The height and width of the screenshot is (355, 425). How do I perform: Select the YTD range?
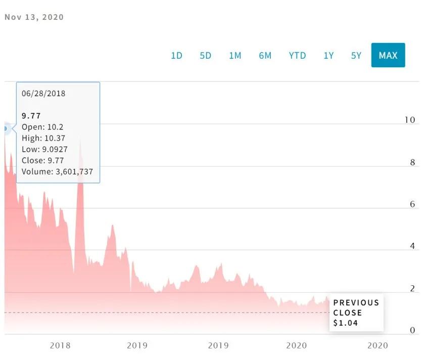297,55
